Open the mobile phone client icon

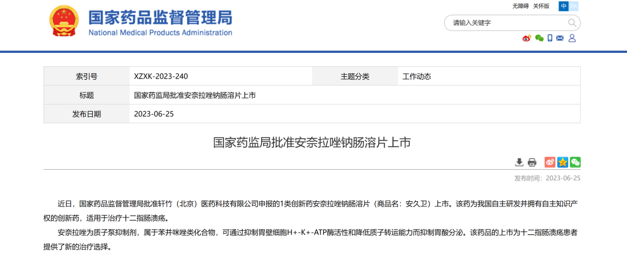click(x=550, y=38)
